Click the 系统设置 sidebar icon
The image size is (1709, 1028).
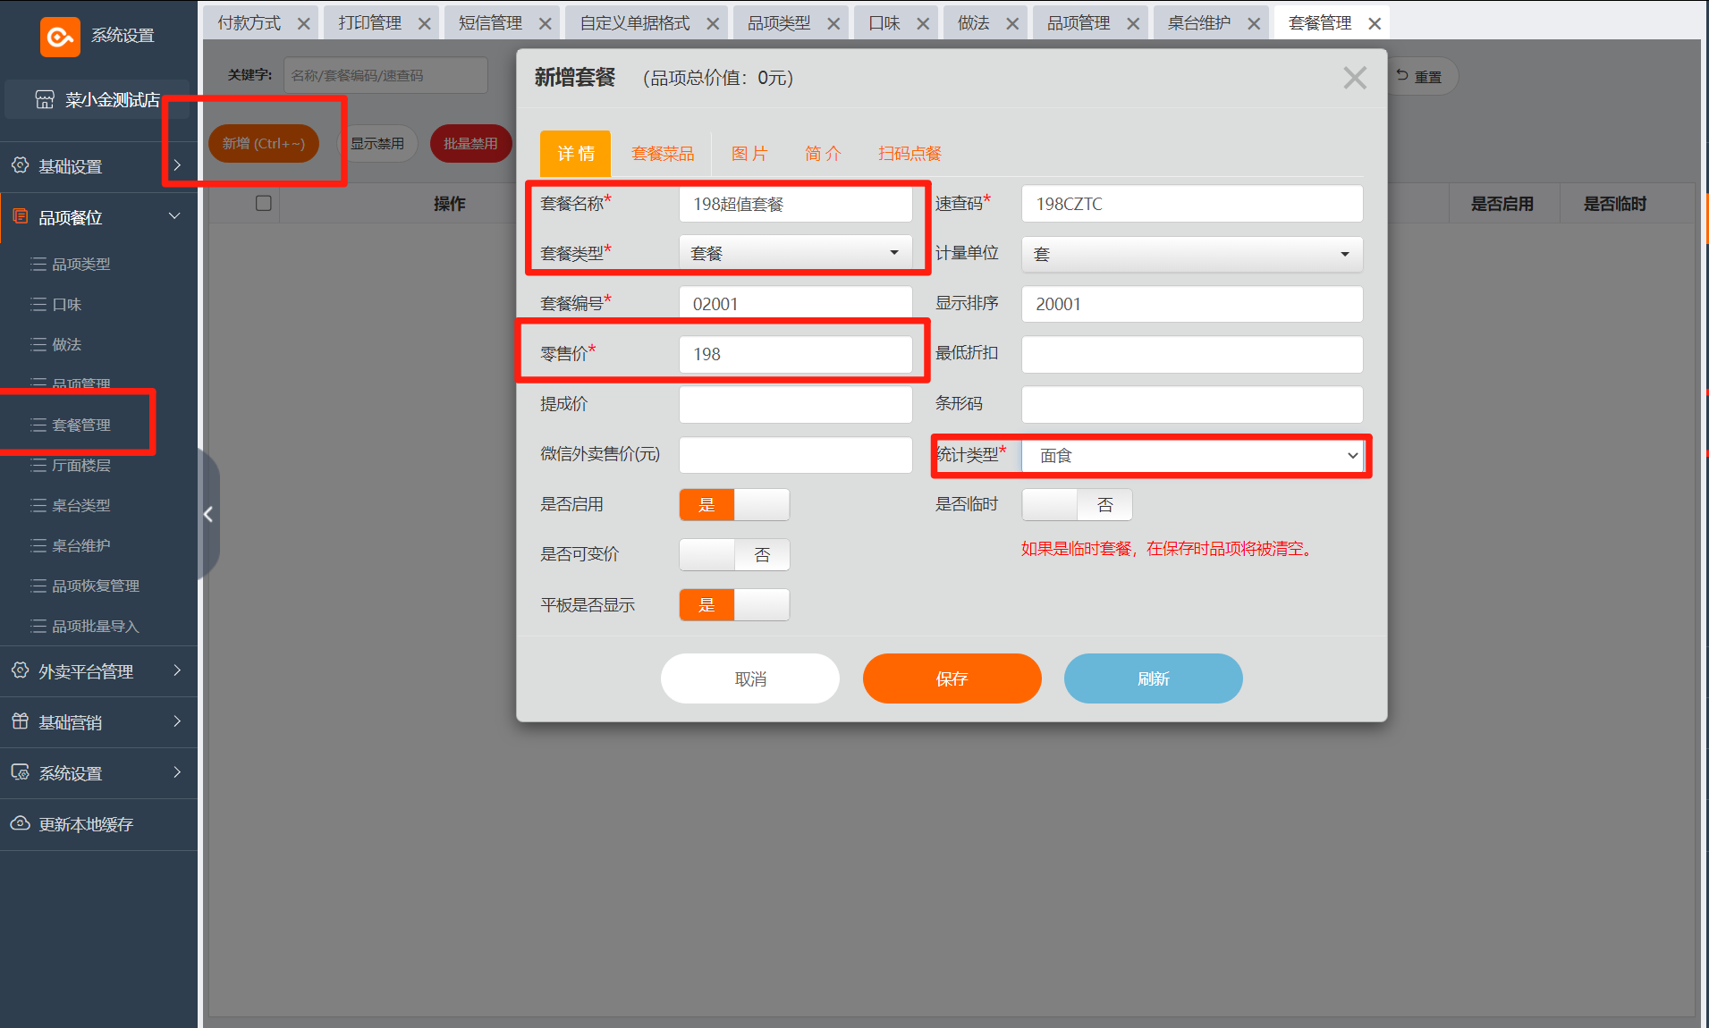click(x=20, y=772)
